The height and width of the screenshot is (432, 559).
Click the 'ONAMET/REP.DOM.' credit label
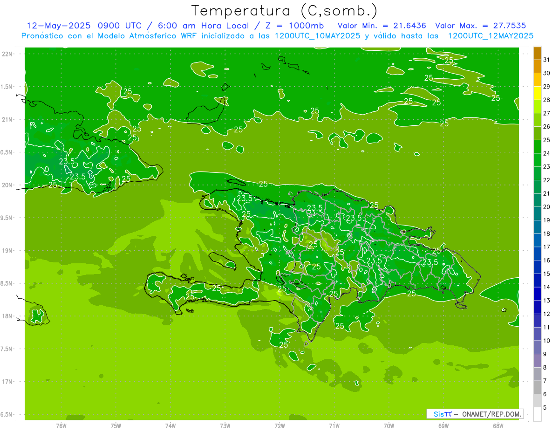491,414
